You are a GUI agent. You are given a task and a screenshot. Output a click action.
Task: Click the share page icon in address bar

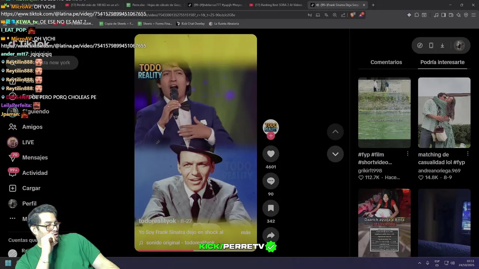pyautogui.click(x=343, y=15)
